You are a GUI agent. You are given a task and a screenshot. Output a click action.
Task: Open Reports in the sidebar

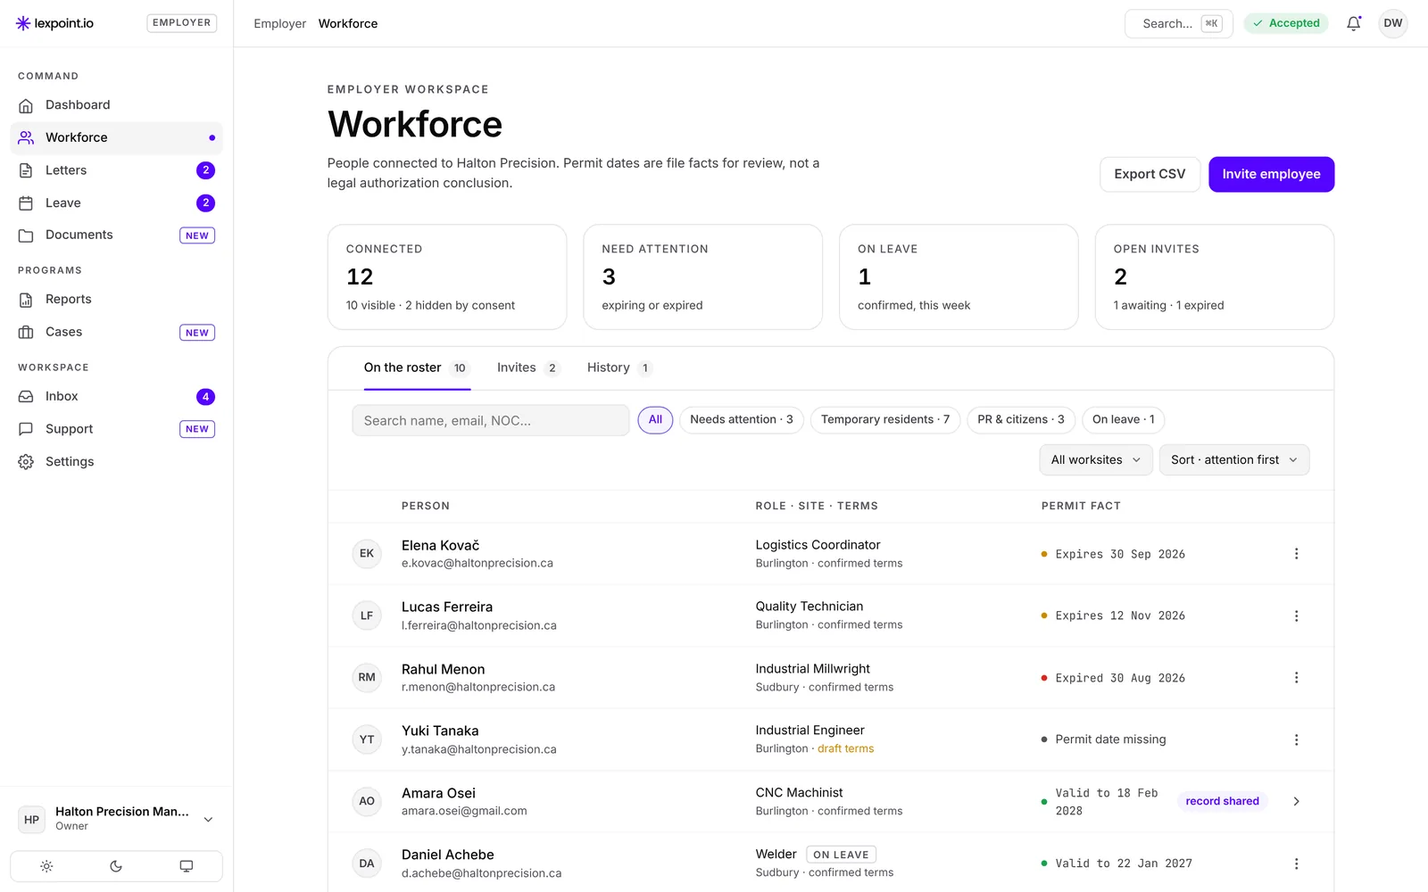[x=116, y=300]
